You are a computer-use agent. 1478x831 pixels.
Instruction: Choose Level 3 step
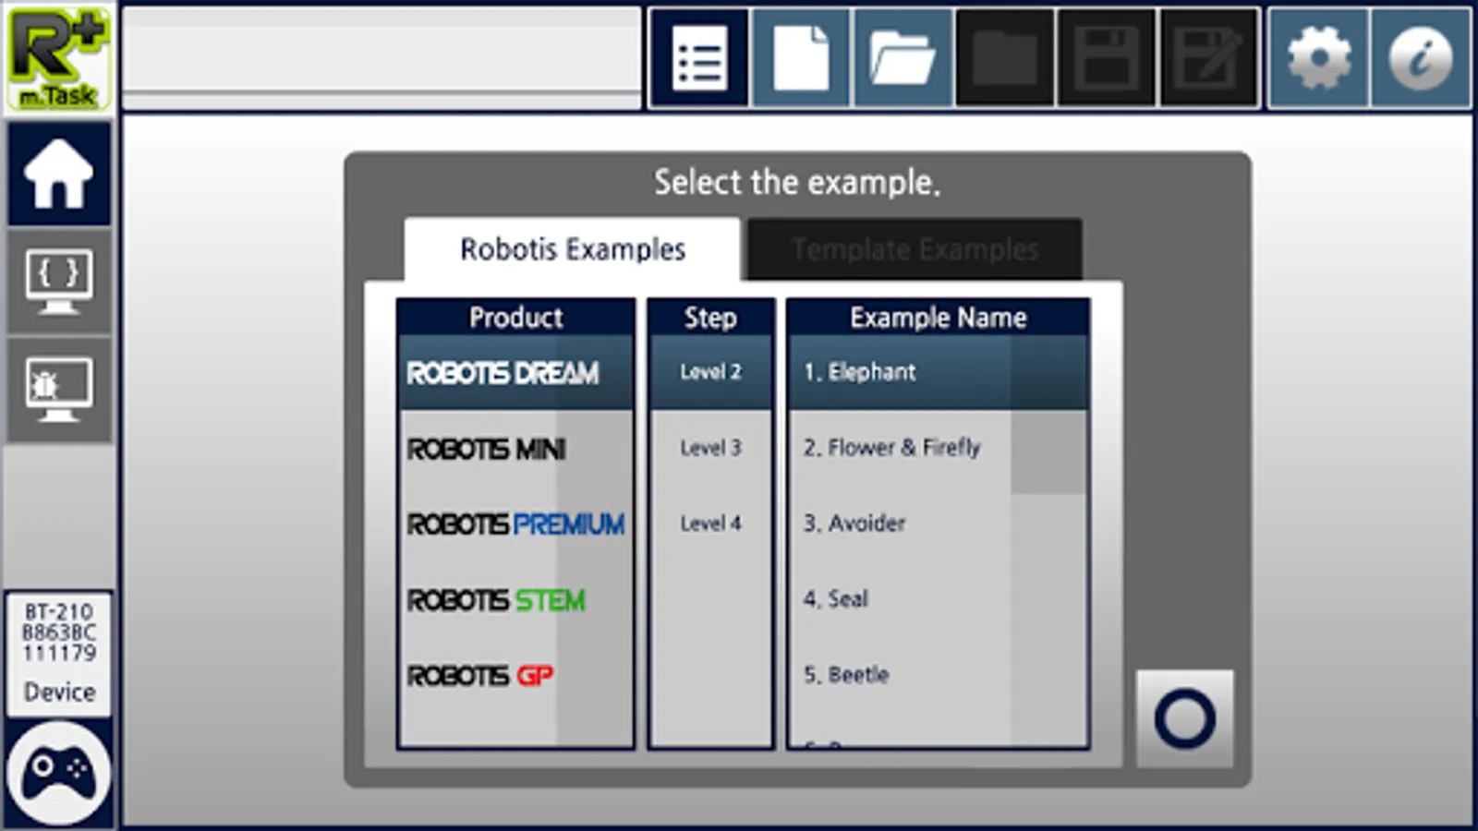(x=710, y=448)
